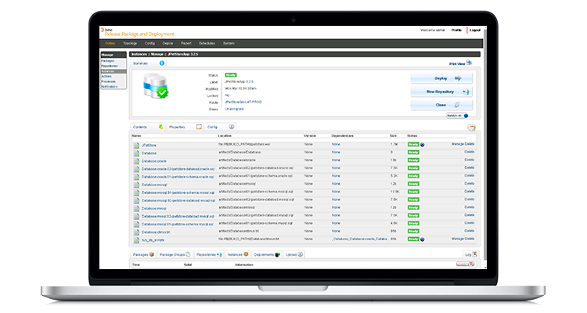587x313 pixels.
Task: Click the file icon for Database.oracle row
Action: tap(137, 161)
